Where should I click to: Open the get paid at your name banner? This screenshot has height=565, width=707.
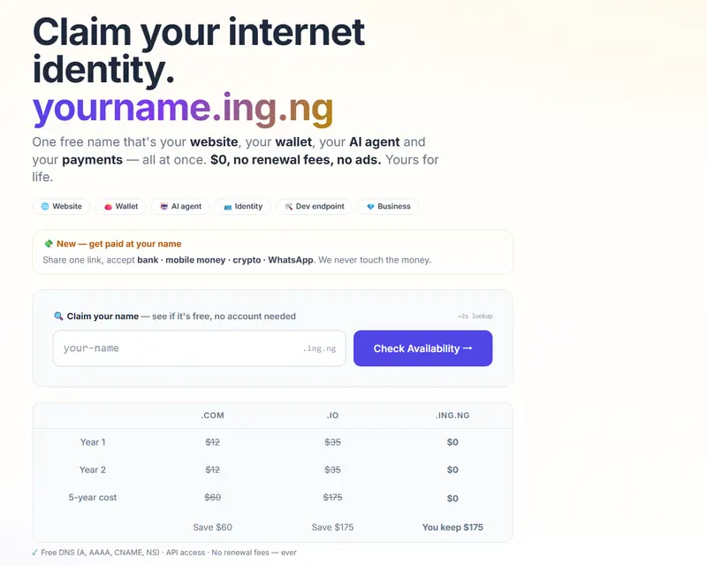273,252
